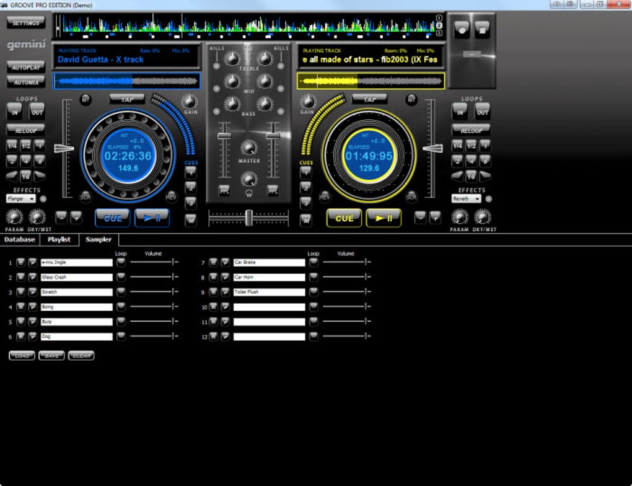This screenshot has height=486, width=632.
Task: Turn on the right deck Reverb effect
Action: click(488, 199)
